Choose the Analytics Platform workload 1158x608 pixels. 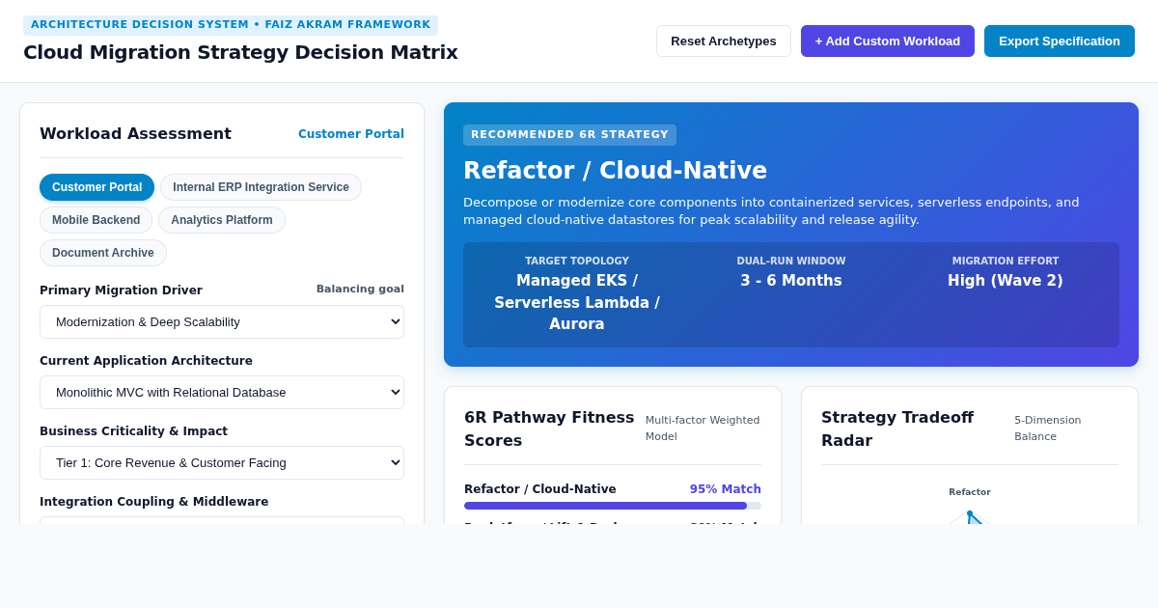click(x=222, y=220)
